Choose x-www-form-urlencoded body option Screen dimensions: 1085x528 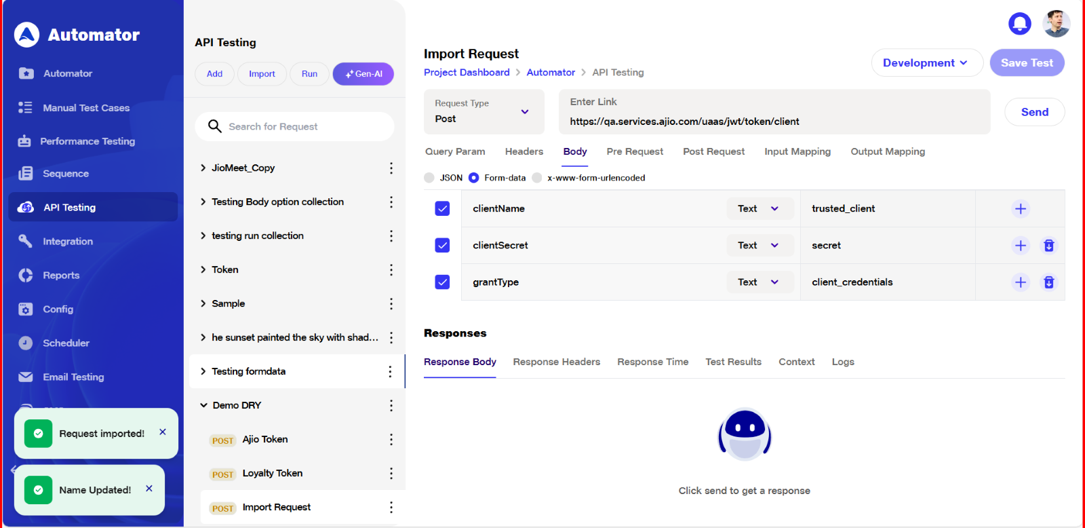click(x=537, y=178)
